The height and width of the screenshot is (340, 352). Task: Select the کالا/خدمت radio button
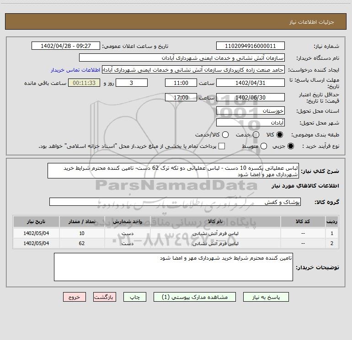225,135
